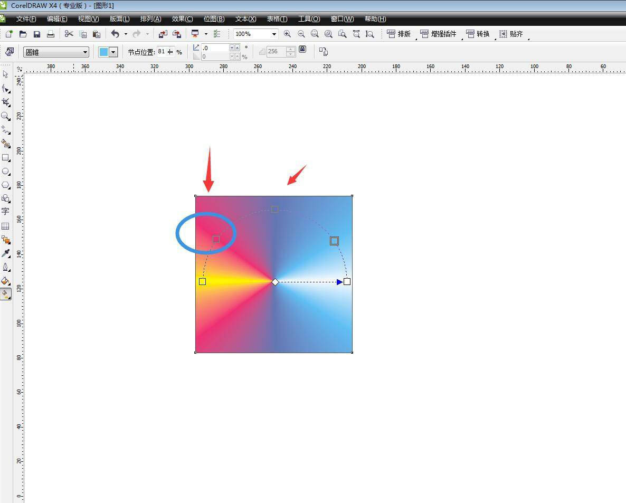Open the 效果(C) menu
The height and width of the screenshot is (503, 626).
(182, 19)
